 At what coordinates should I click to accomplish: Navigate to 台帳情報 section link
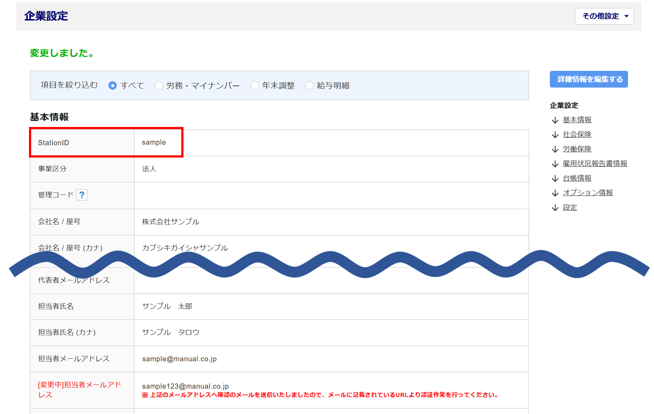pyautogui.click(x=577, y=178)
